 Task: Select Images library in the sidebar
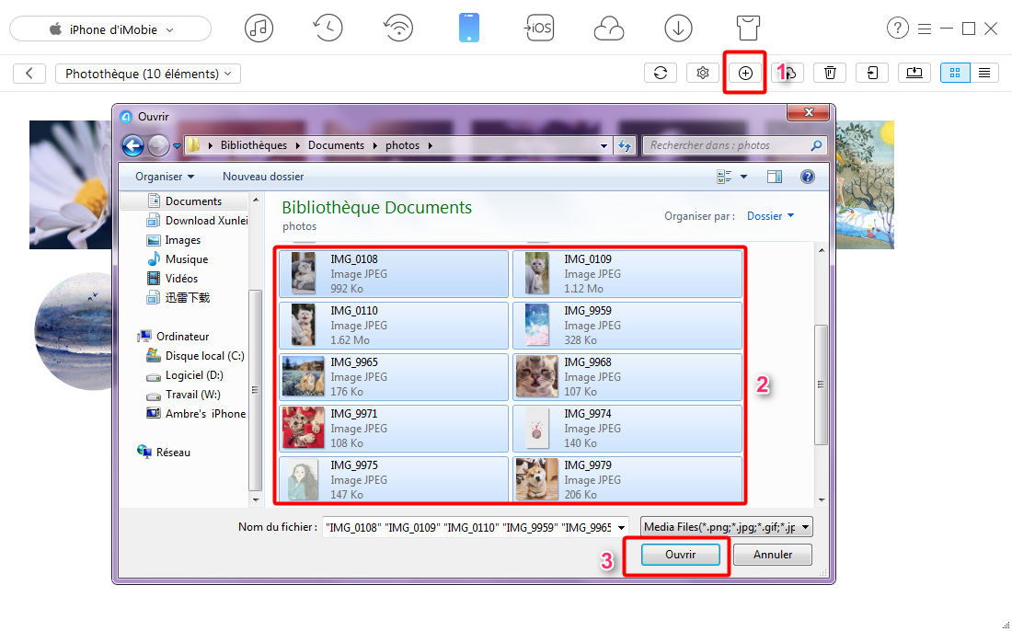click(x=174, y=240)
